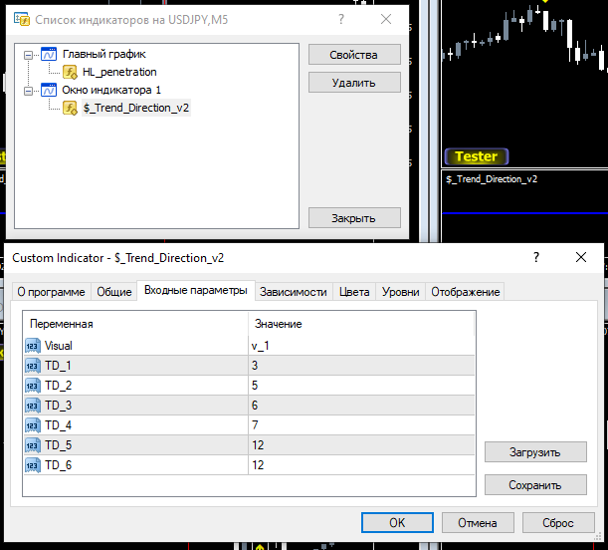The image size is (608, 550).
Task: Switch to the Входные параметры tab
Action: coord(196,290)
